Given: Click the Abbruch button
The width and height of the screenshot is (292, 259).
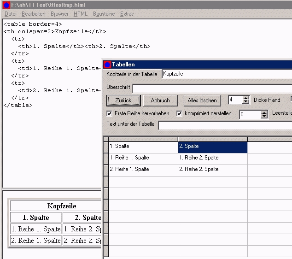Looking at the screenshot, I should [x=160, y=100].
